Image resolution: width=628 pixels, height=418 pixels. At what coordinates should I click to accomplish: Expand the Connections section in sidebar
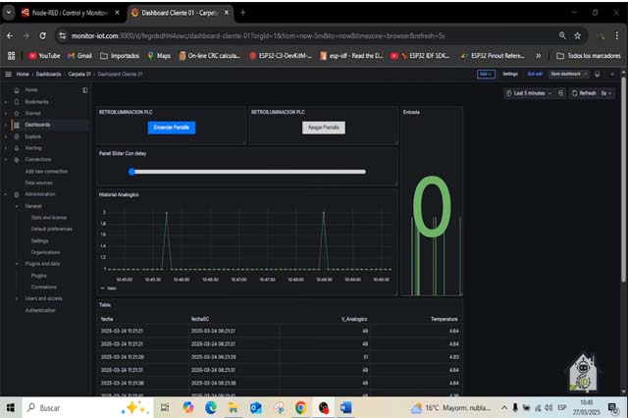pyautogui.click(x=6, y=159)
